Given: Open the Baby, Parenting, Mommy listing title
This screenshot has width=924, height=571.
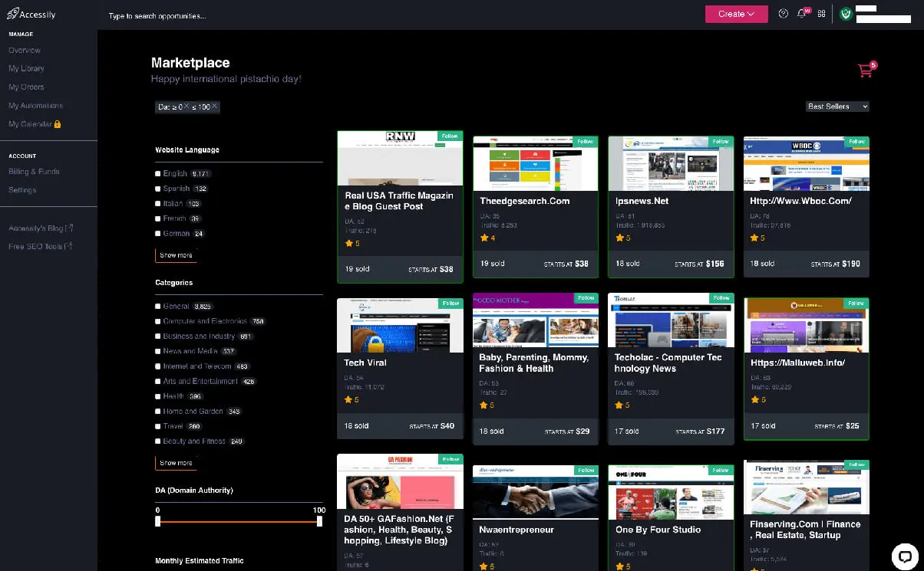Looking at the screenshot, I should [533, 363].
